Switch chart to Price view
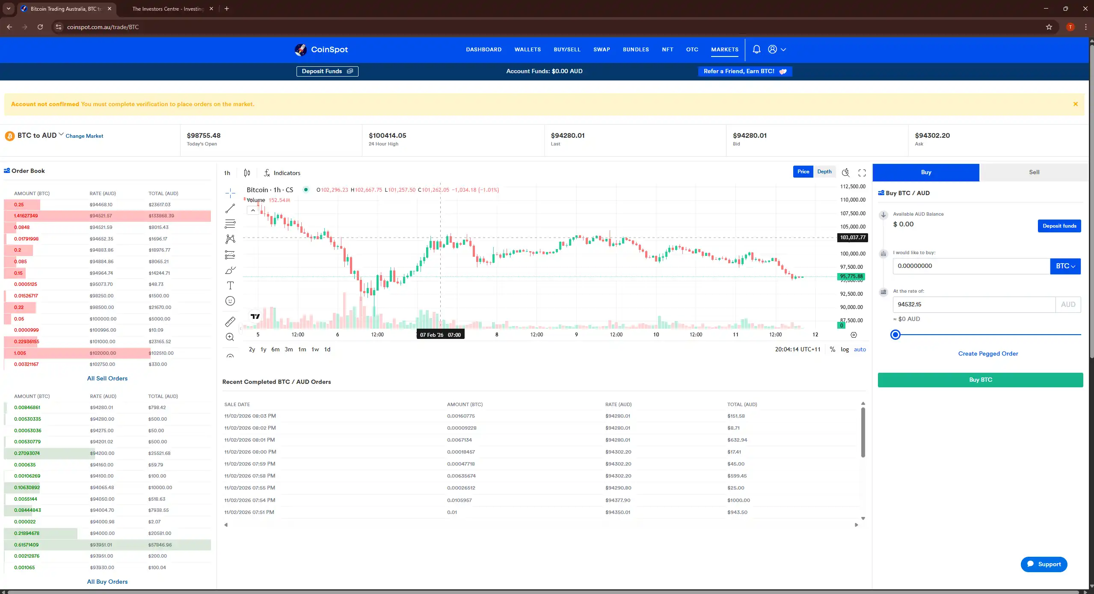The image size is (1094, 594). pos(803,172)
